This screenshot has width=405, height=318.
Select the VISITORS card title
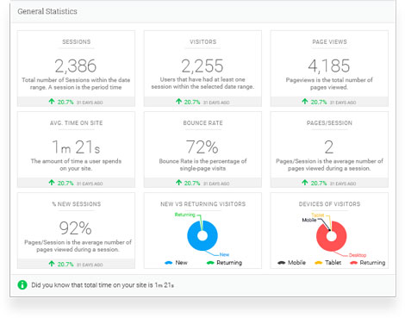pyautogui.click(x=202, y=42)
